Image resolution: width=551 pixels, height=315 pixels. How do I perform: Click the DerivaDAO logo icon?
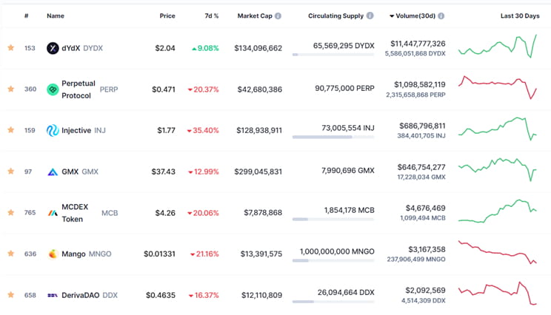[x=53, y=295]
